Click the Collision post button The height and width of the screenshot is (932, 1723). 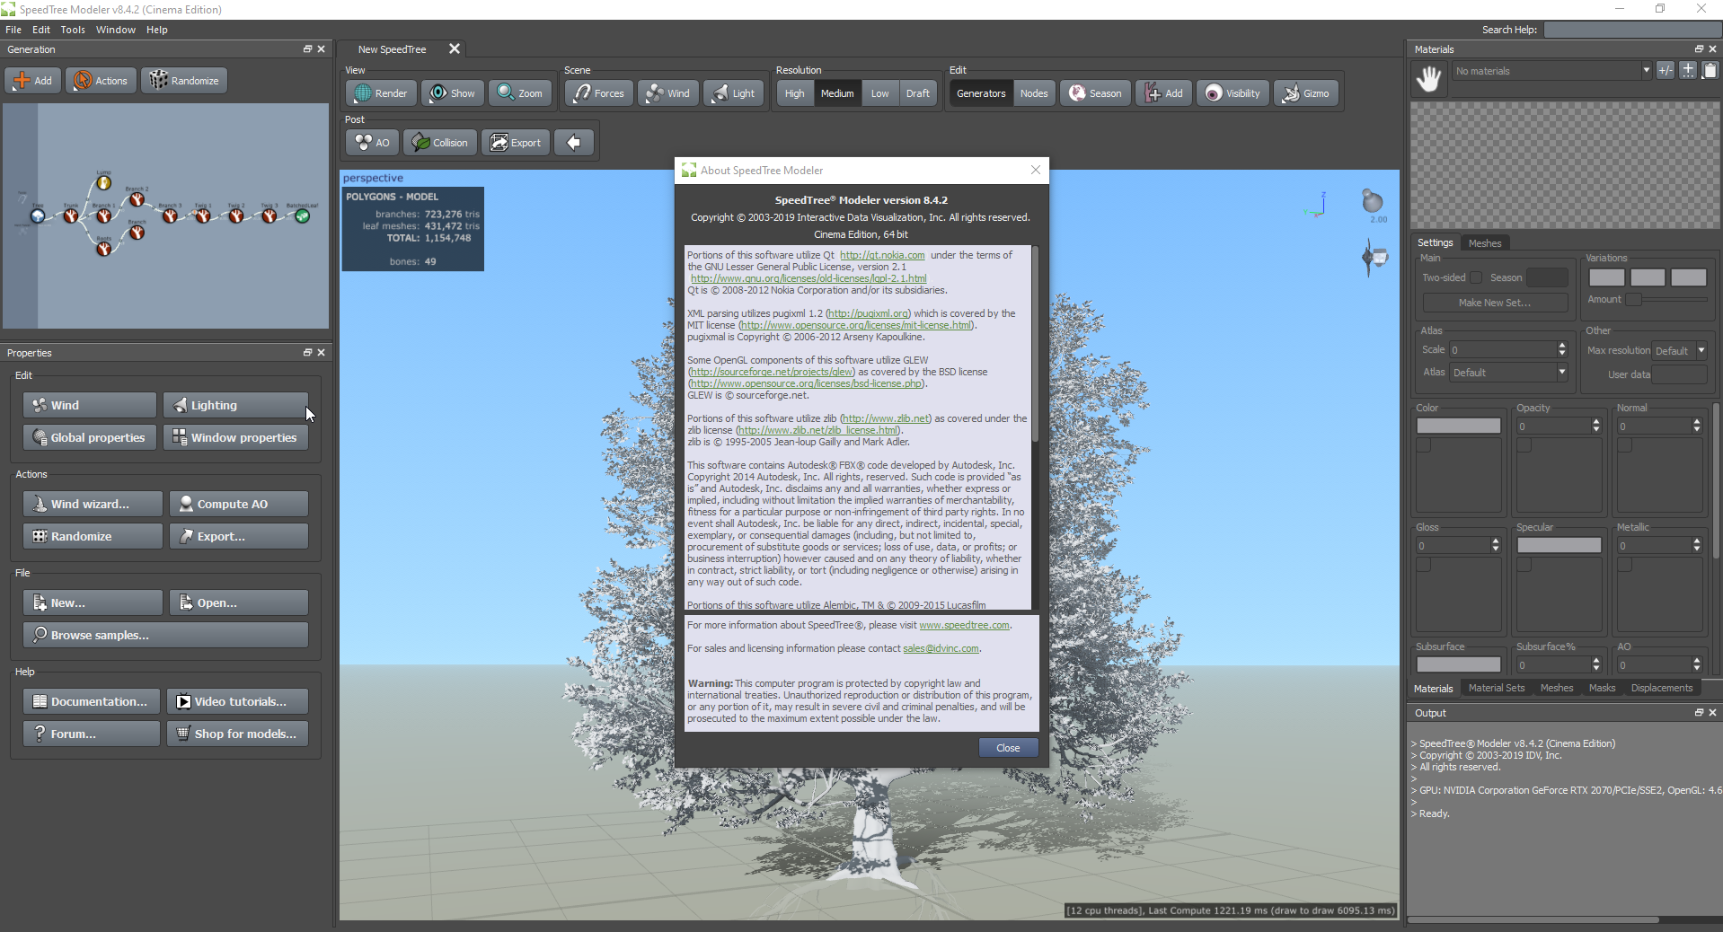(x=439, y=143)
